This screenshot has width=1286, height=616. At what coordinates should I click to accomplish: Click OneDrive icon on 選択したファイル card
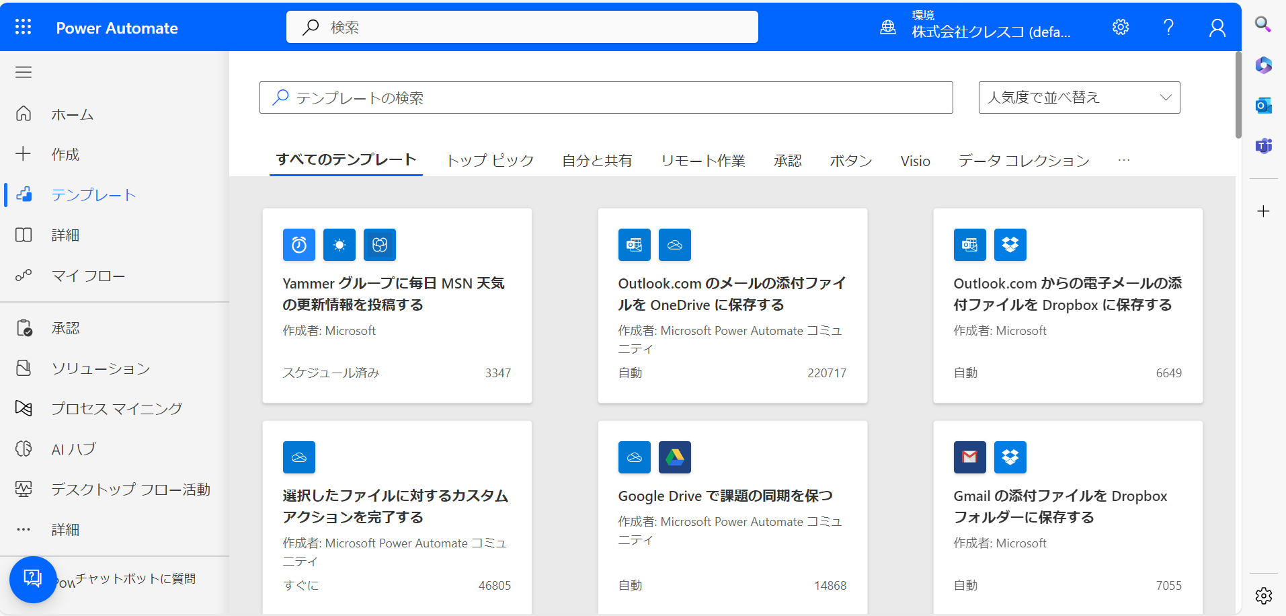pos(299,457)
